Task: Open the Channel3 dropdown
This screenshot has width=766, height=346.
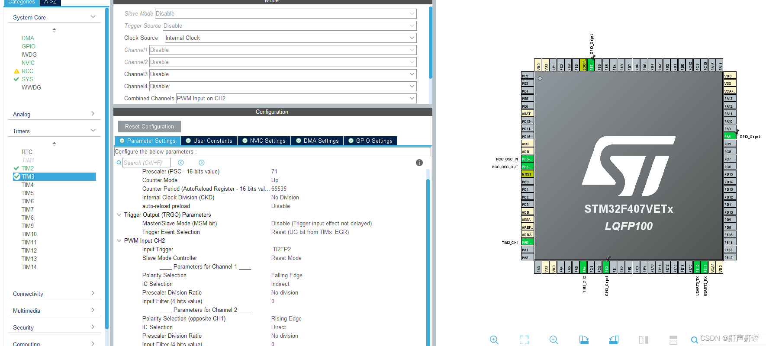Action: coord(283,74)
